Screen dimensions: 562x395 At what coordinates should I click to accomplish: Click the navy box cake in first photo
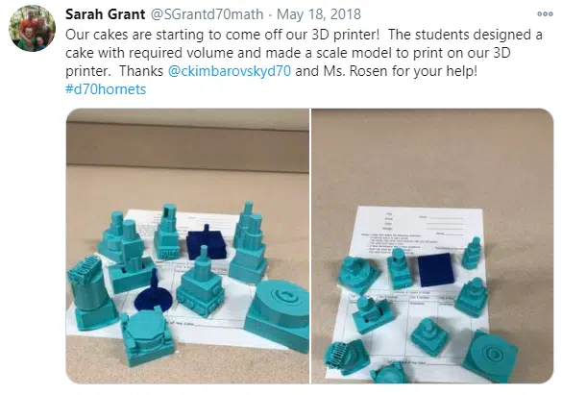pos(207,242)
